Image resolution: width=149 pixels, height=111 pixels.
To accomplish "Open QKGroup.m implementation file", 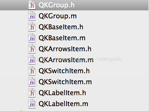I will pyautogui.click(x=58, y=16).
